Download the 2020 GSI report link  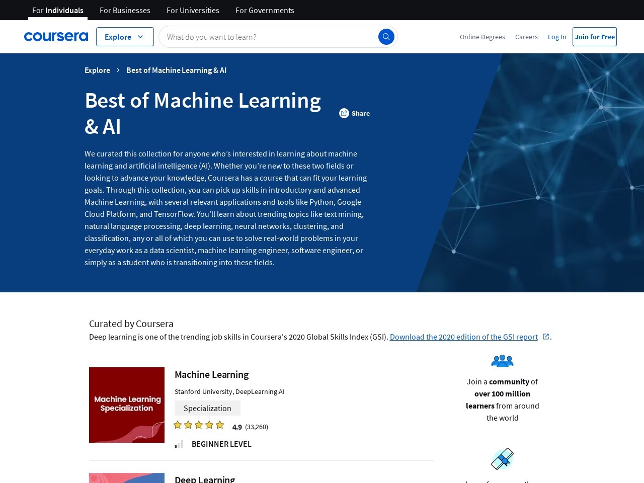[463, 337]
